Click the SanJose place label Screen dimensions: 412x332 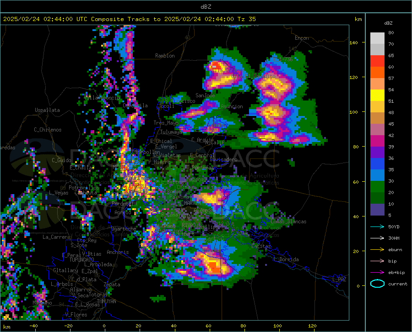click(x=205, y=95)
